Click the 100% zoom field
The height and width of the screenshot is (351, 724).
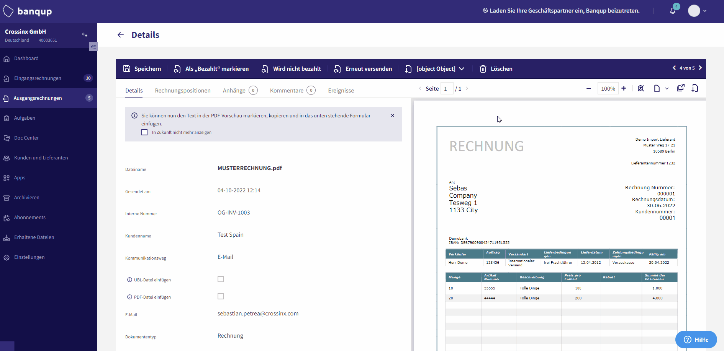[608, 89]
